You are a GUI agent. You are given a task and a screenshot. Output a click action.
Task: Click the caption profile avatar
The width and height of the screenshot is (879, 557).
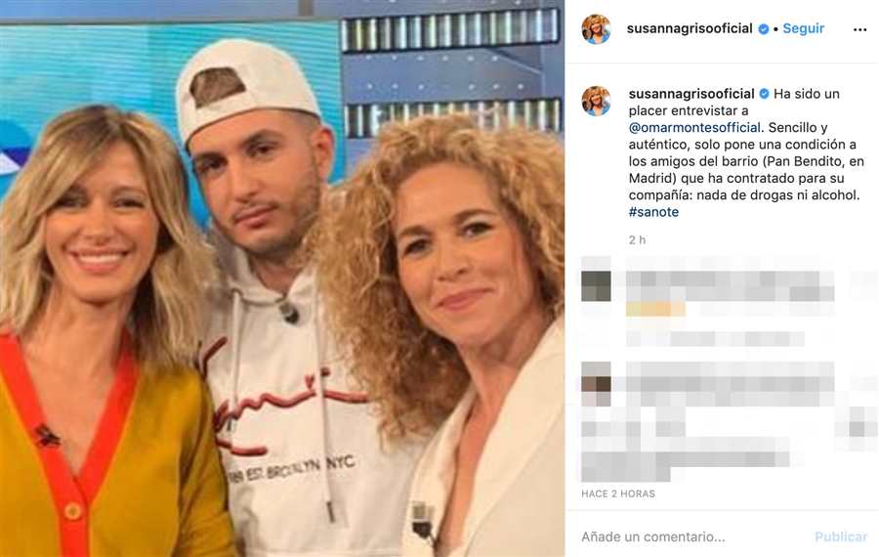tap(596, 101)
